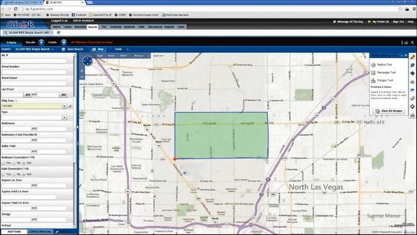Click the Results play arrow icon
Image resolution: width=417 pixels, height=235 pixels.
click(x=41, y=42)
